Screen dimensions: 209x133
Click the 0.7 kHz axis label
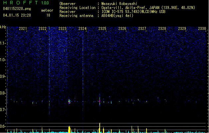[3, 110]
